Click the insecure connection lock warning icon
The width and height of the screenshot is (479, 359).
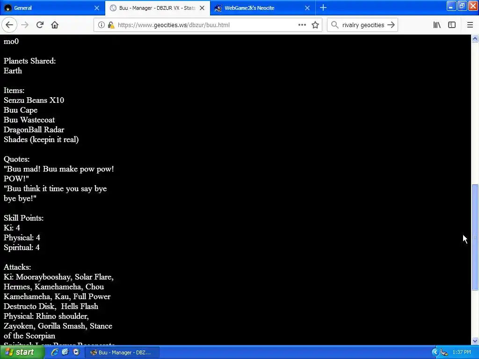pyautogui.click(x=111, y=25)
